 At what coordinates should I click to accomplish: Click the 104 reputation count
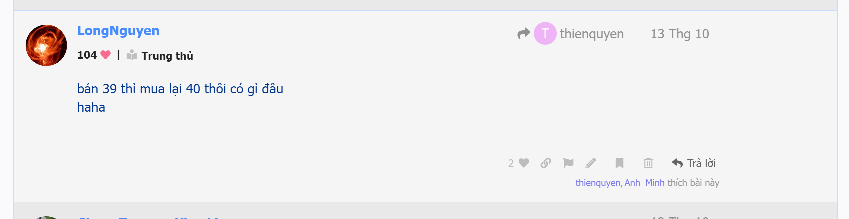87,55
